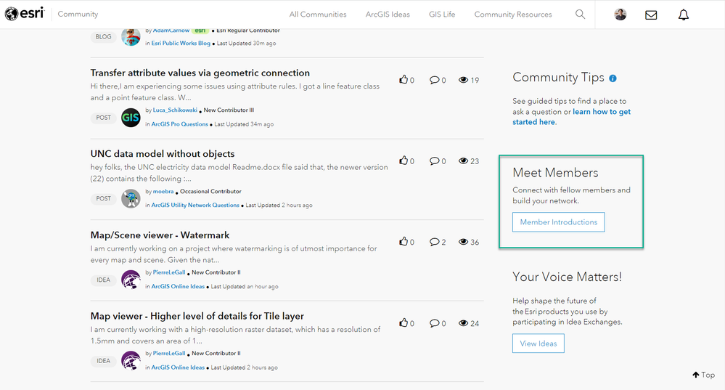Open the ArcGIS Pro Questions board link
This screenshot has width=725, height=390.
click(179, 124)
